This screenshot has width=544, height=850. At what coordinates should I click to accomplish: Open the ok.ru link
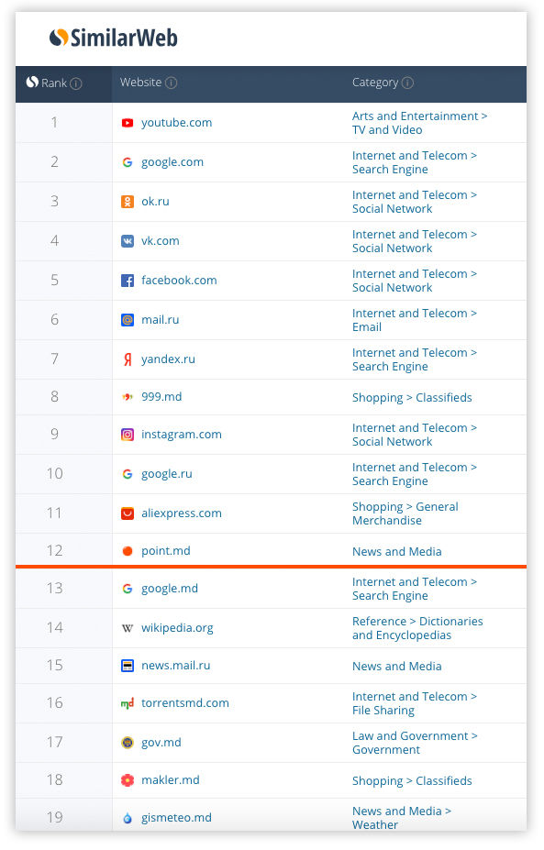(x=156, y=202)
